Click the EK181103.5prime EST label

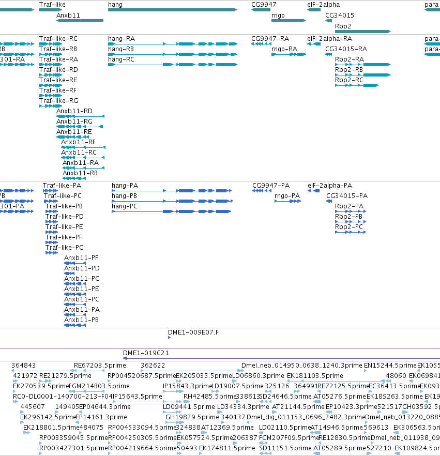coord(315,376)
